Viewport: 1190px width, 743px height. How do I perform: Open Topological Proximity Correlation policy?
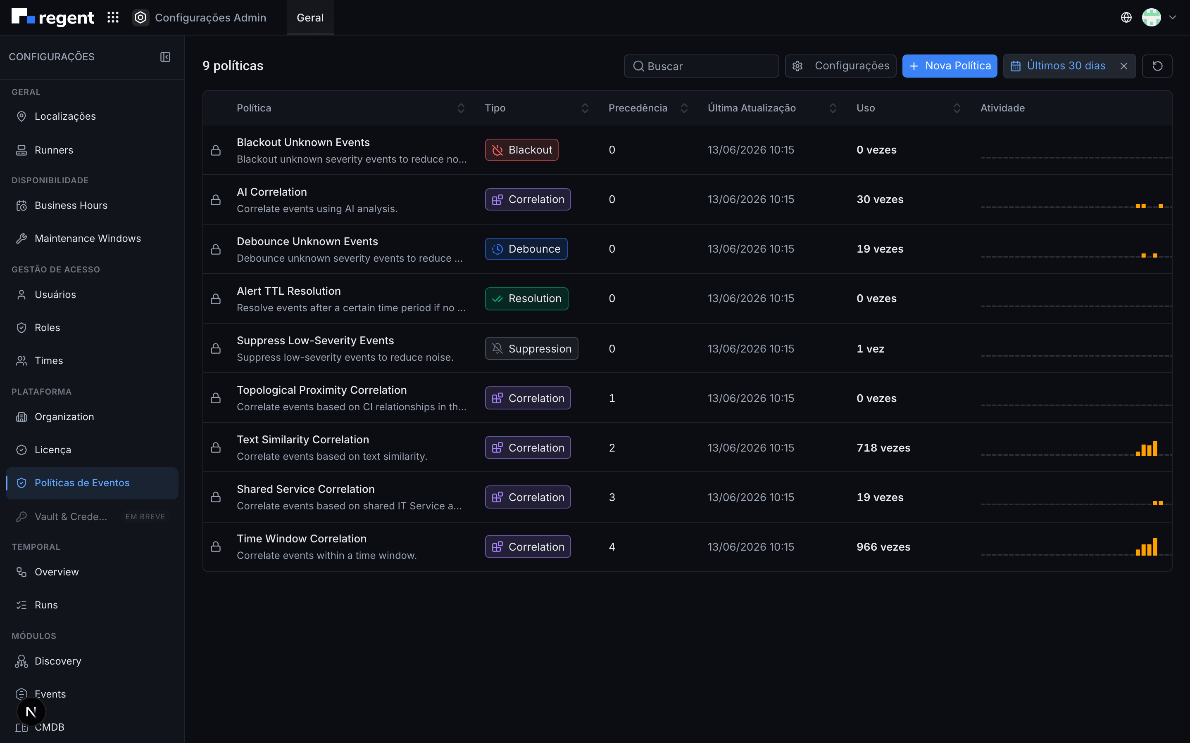click(321, 390)
